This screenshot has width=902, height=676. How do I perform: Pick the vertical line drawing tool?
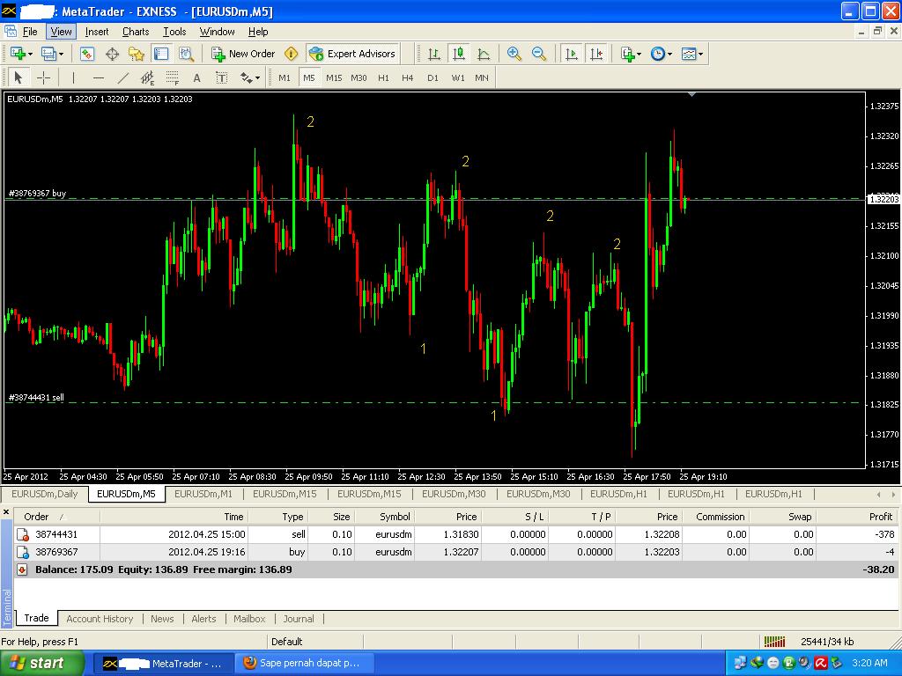point(73,77)
